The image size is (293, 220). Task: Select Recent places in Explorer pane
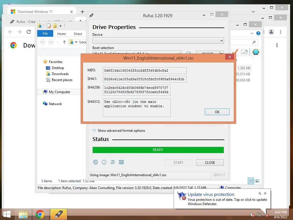coord(59,80)
